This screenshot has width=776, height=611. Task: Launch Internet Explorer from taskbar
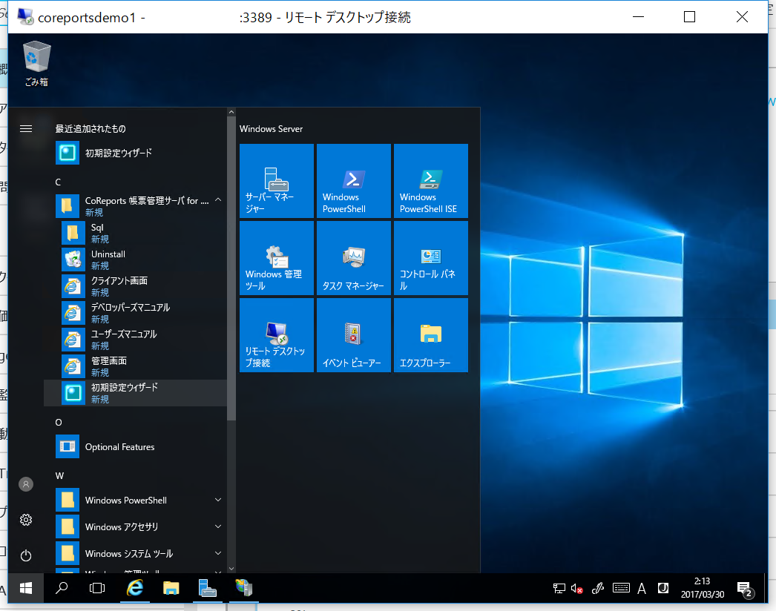coord(134,588)
